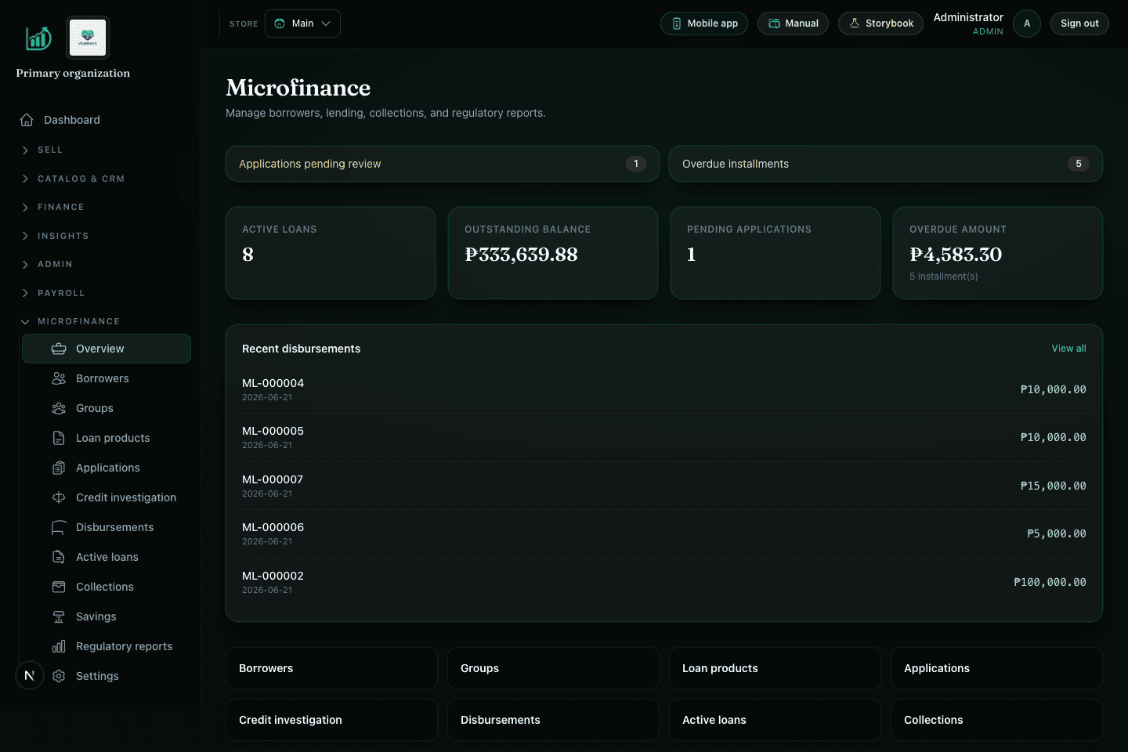Open Borrowers from the sidebar
Image resolution: width=1128 pixels, height=752 pixels.
click(107, 378)
